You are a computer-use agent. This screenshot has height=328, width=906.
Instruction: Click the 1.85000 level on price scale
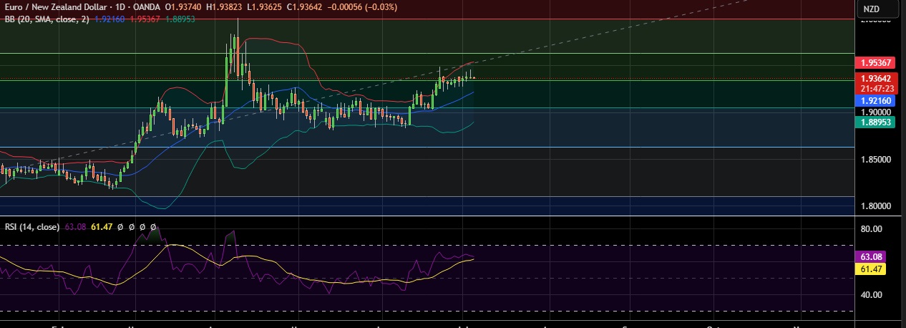click(x=876, y=160)
